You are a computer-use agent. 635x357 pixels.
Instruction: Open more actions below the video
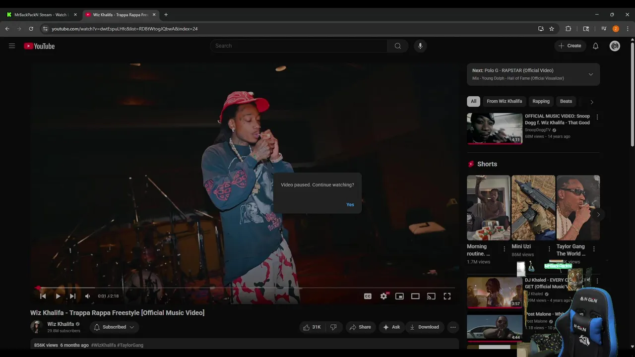click(x=452, y=327)
